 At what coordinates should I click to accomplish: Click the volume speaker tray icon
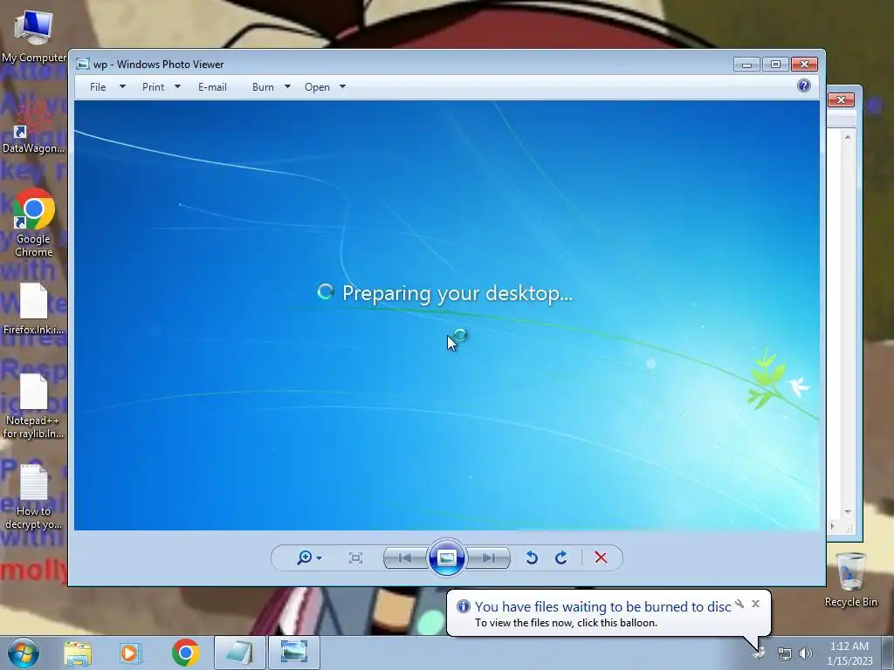click(x=806, y=653)
